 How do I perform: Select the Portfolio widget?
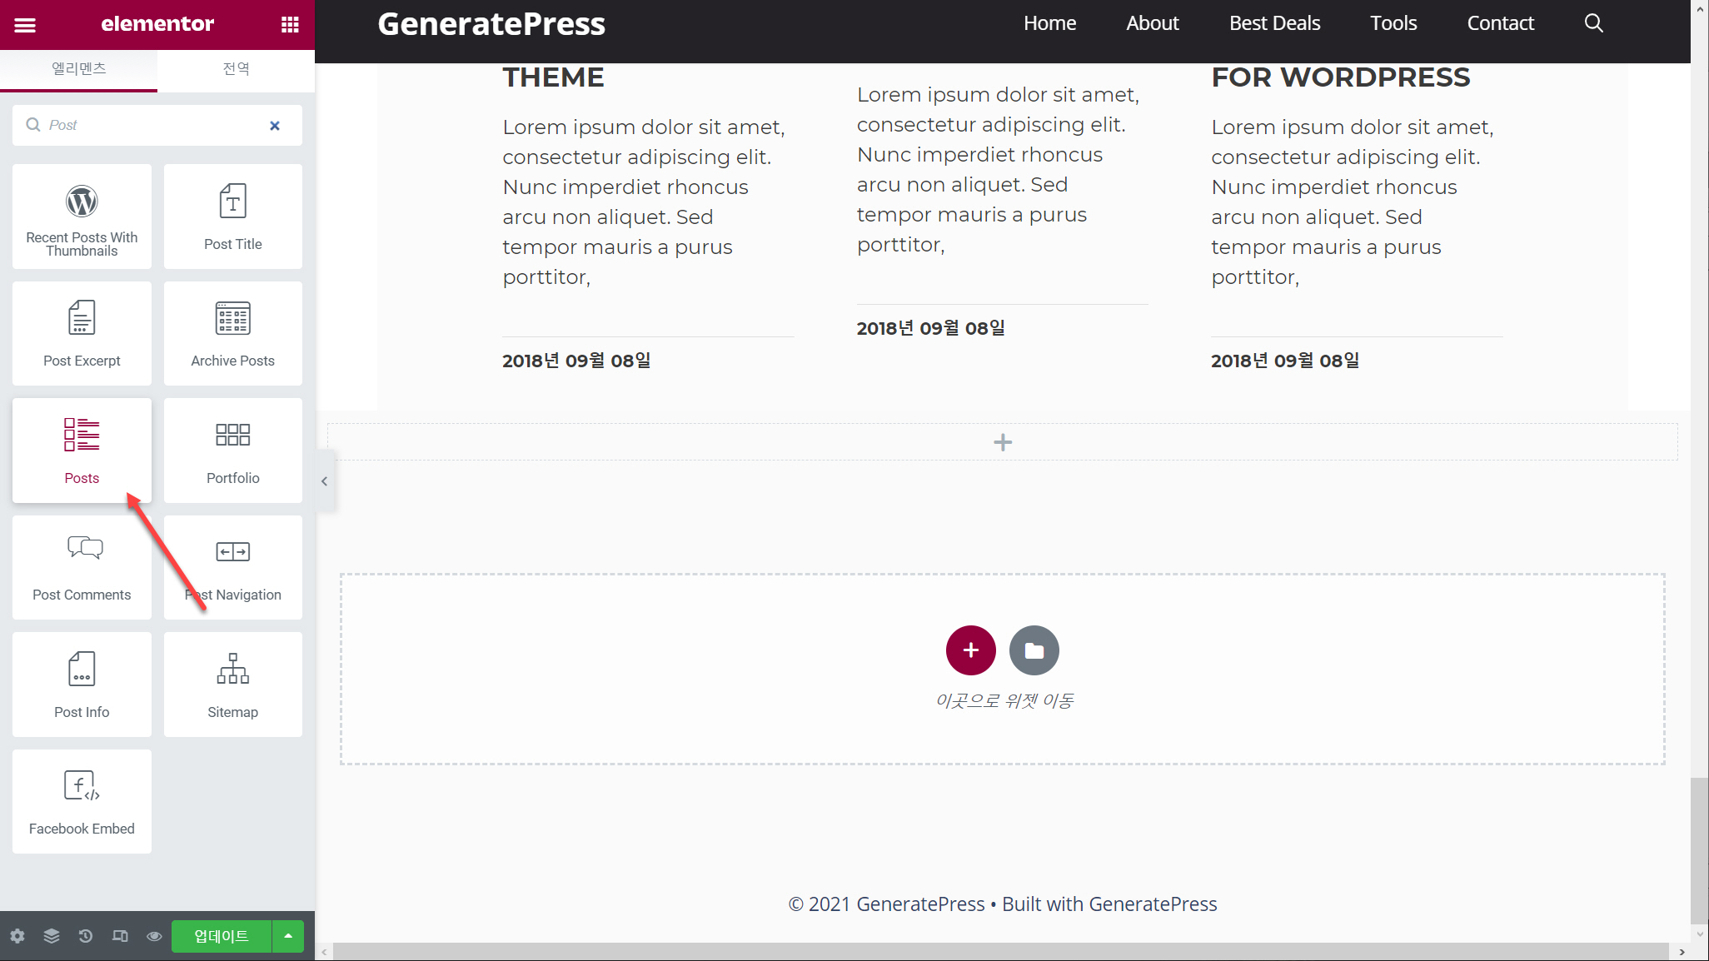[x=233, y=451]
